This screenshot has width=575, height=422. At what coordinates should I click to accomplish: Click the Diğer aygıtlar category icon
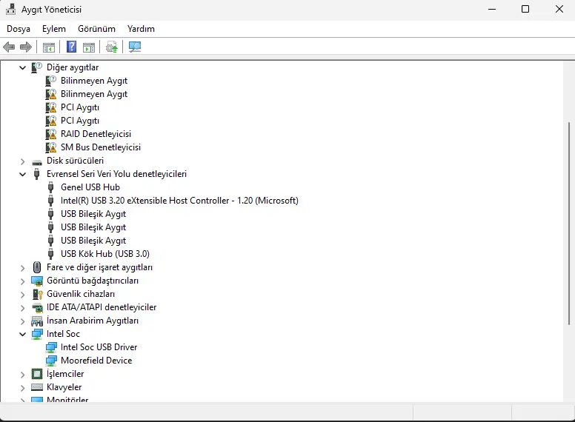36,67
